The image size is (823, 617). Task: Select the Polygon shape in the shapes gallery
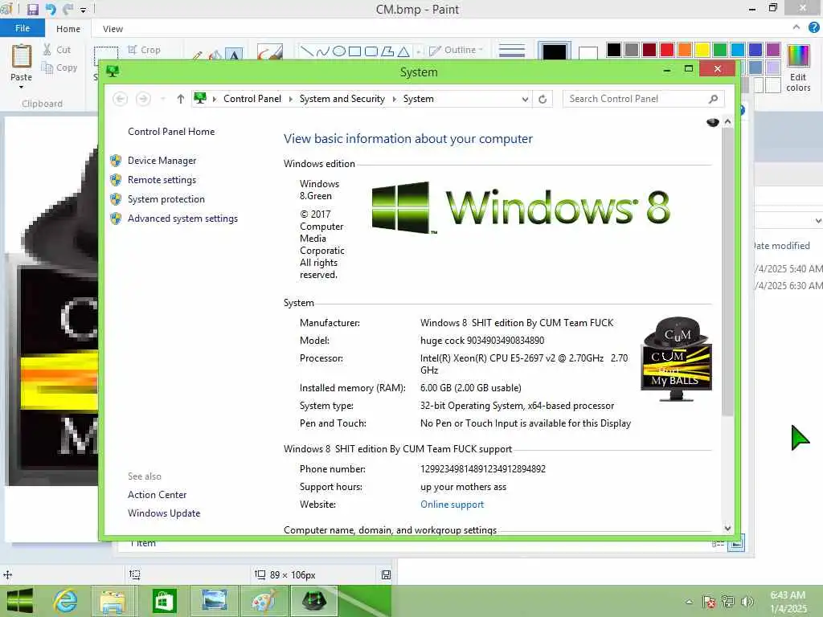pos(387,51)
